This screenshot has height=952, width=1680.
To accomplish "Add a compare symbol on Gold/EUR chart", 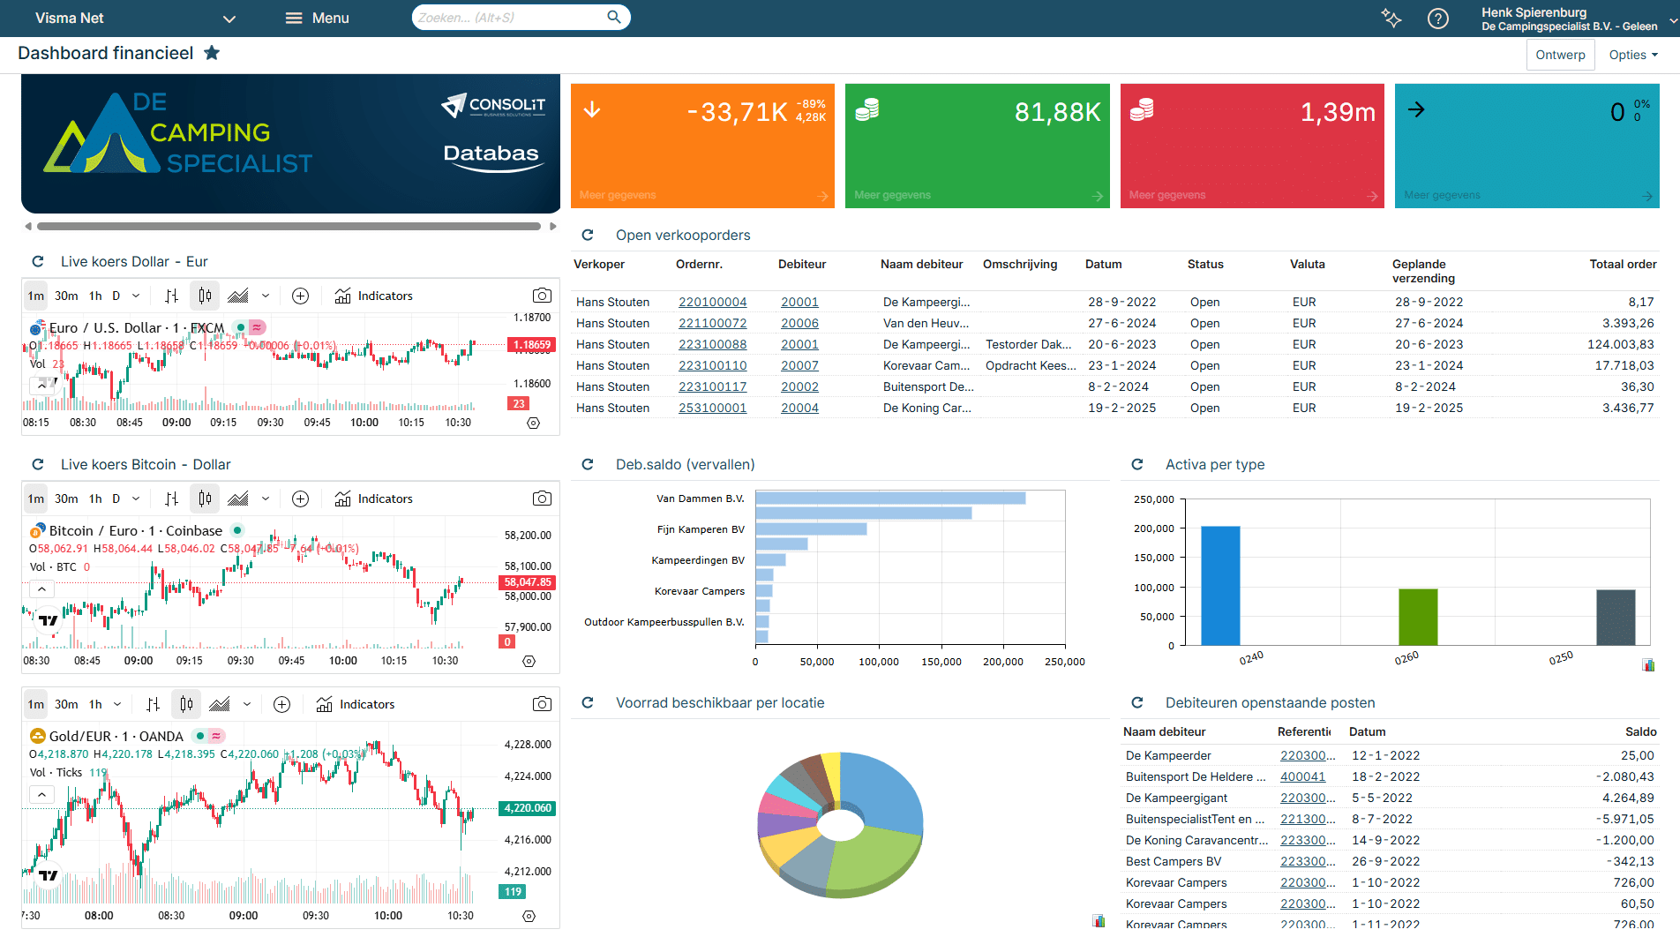I will pyautogui.click(x=281, y=704).
